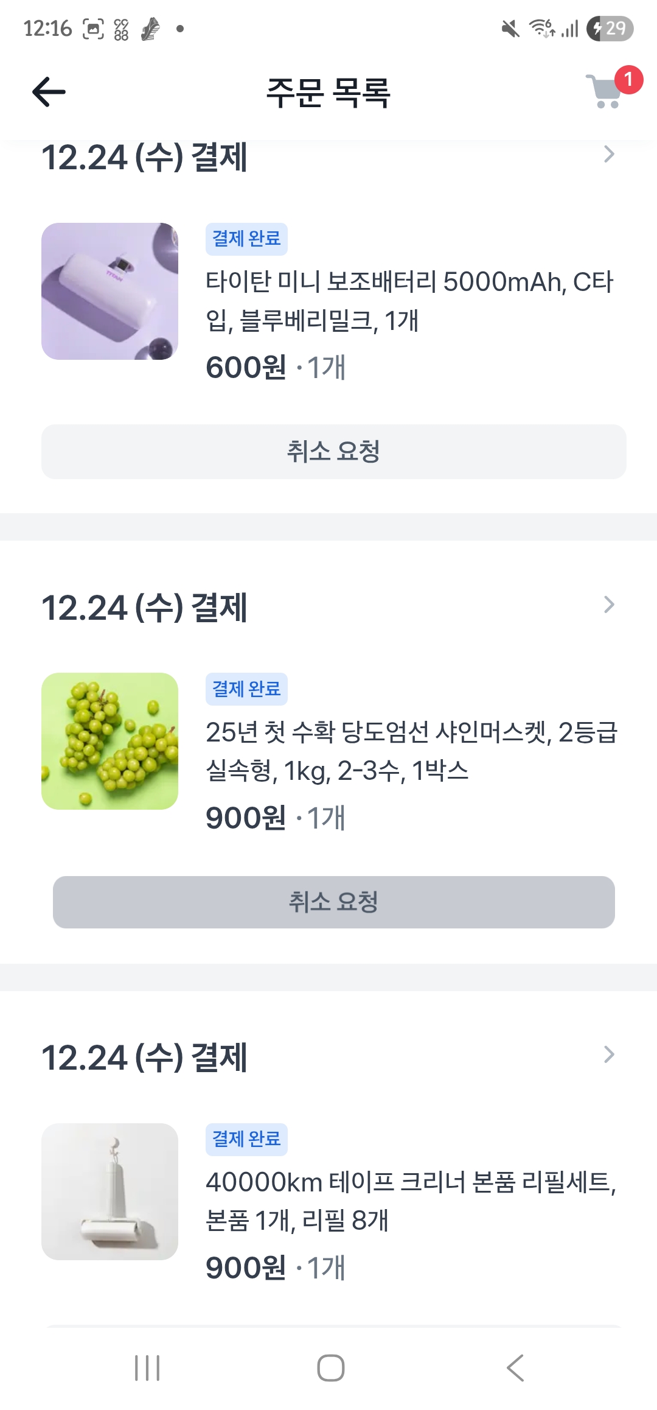
Task: Tap the muted sound status icon
Action: coord(510,29)
